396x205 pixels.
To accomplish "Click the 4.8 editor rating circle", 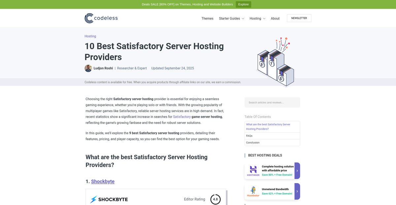I will coord(215,199).
